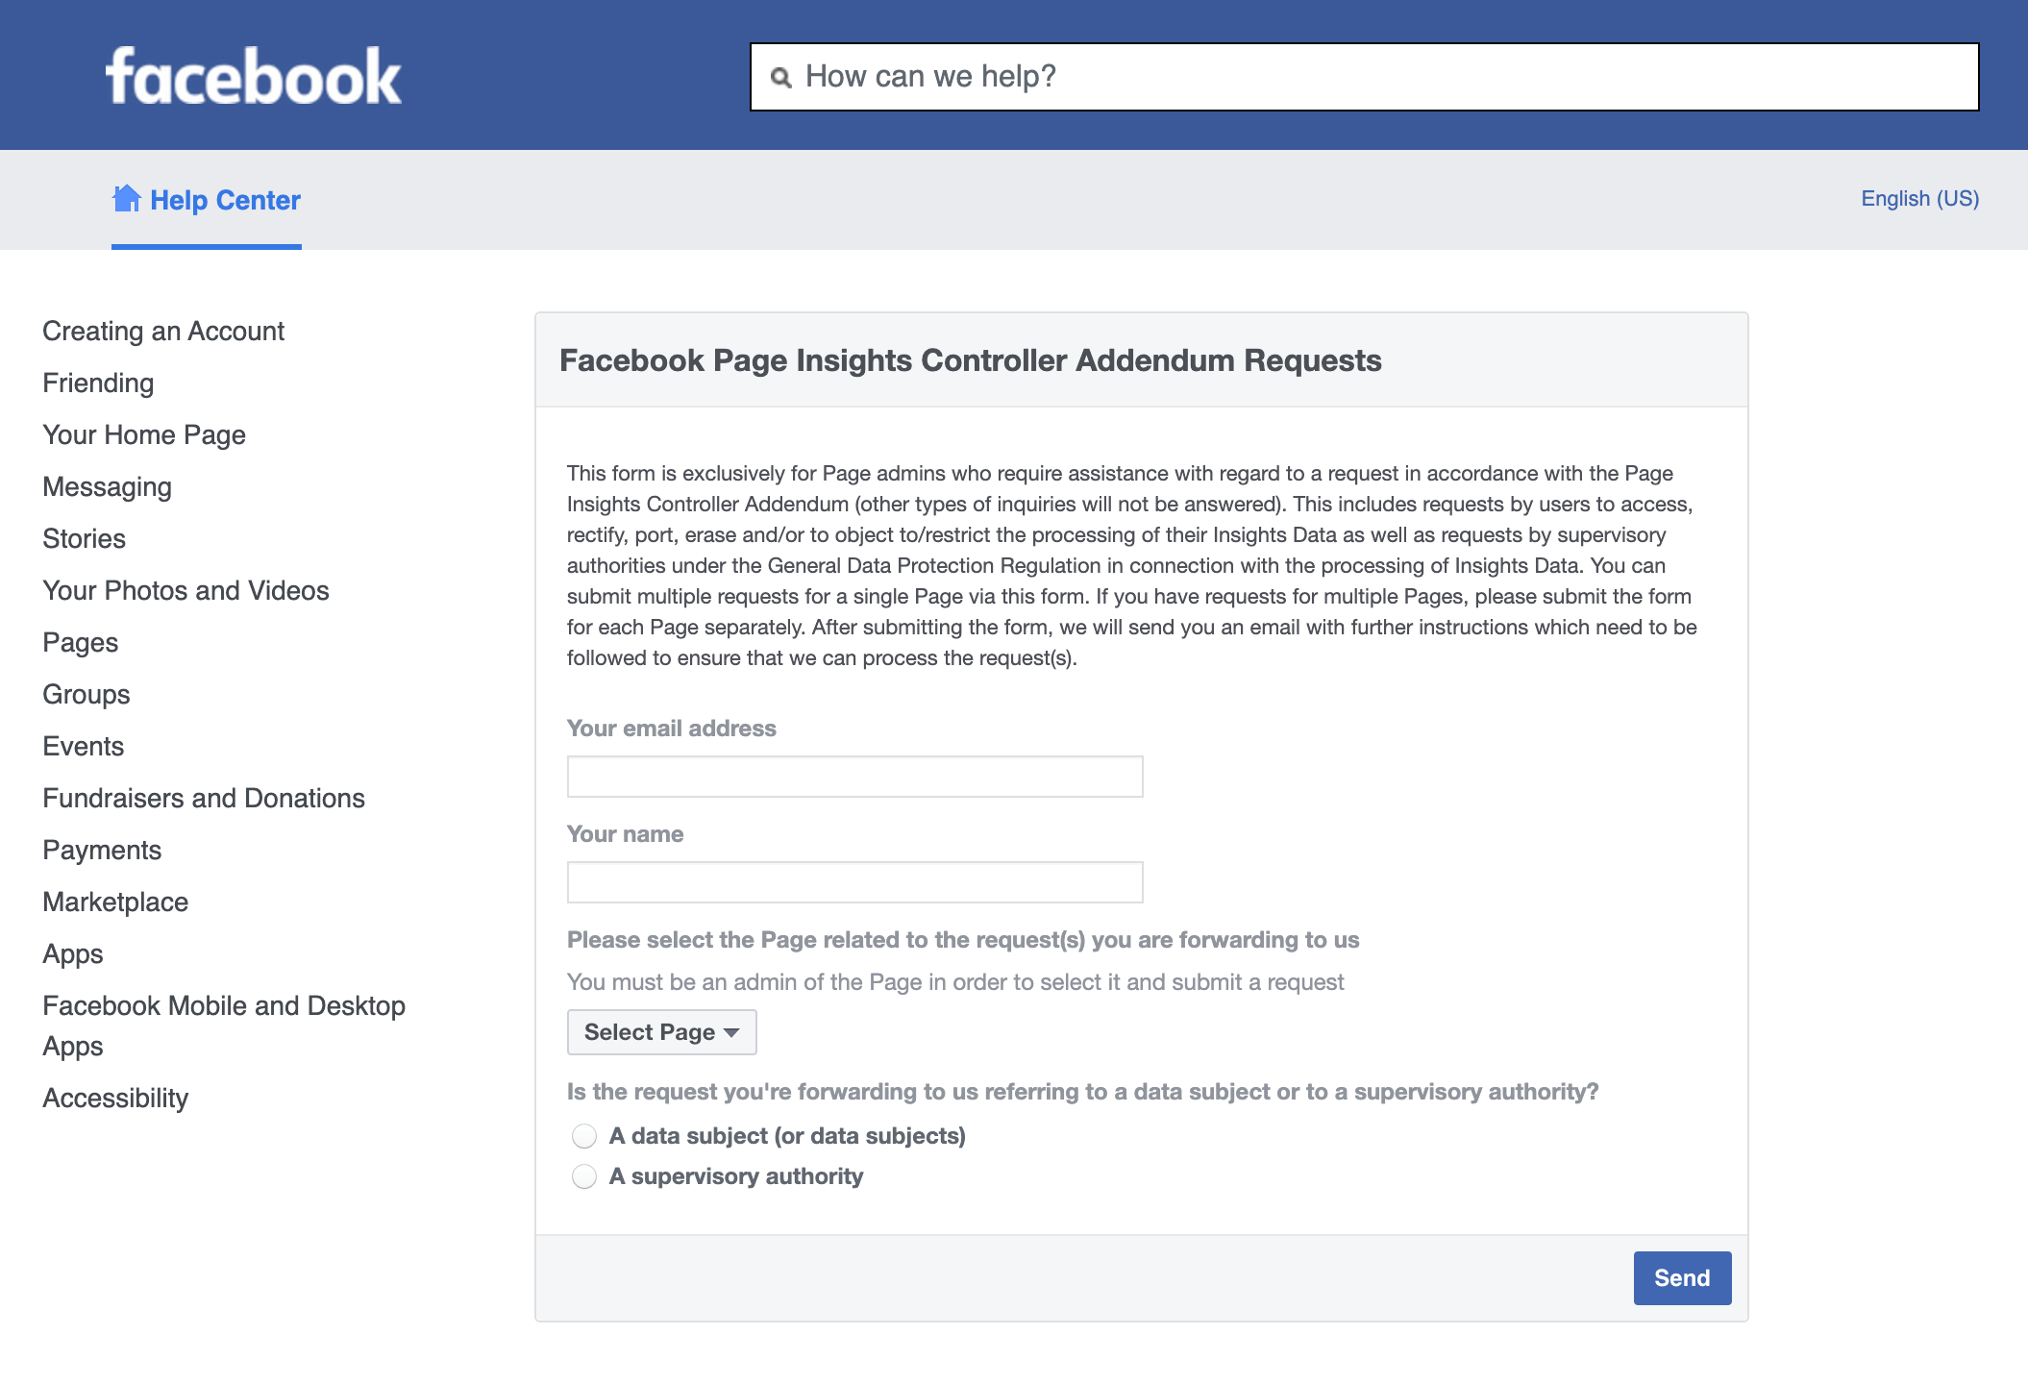Click the arrow inside the Select Page button
Image resolution: width=2028 pixels, height=1384 pixels.
(731, 1032)
